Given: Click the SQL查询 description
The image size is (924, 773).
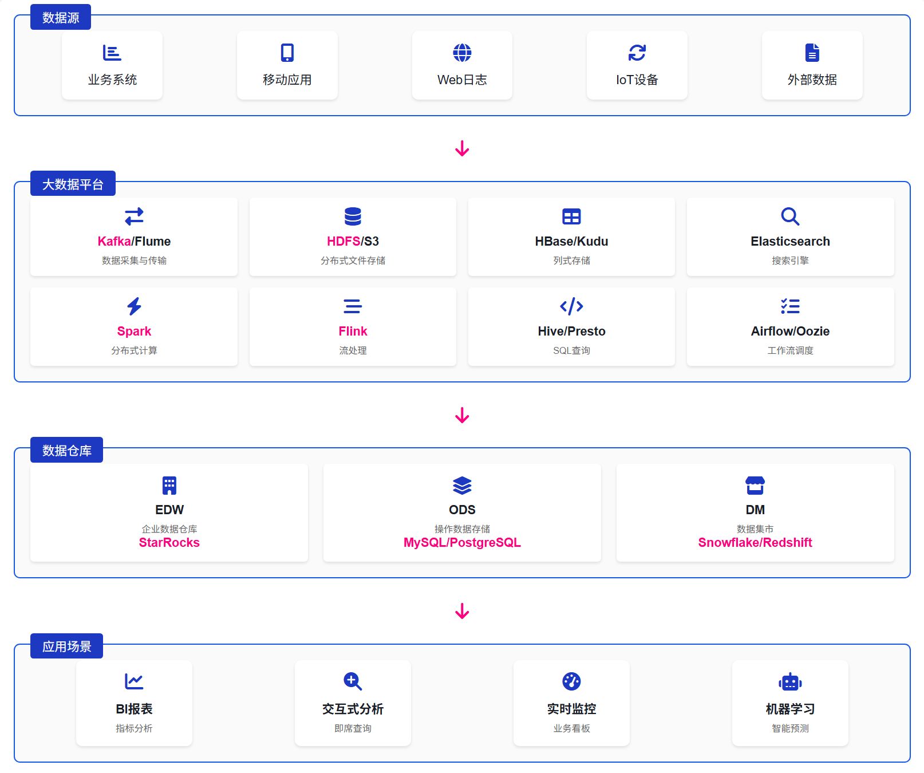Looking at the screenshot, I should click(x=571, y=350).
